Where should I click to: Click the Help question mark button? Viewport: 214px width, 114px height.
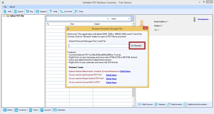[53, 11]
